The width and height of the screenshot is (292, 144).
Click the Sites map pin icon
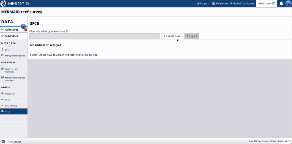click(3, 50)
